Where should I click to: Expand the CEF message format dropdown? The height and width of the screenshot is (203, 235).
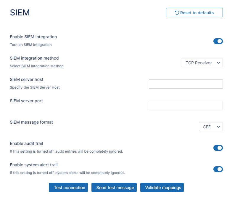pyautogui.click(x=211, y=127)
